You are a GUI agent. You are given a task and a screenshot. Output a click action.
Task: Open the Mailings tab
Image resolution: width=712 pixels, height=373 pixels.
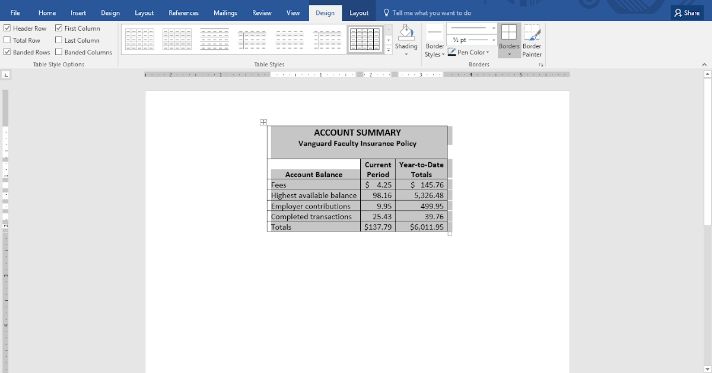225,12
